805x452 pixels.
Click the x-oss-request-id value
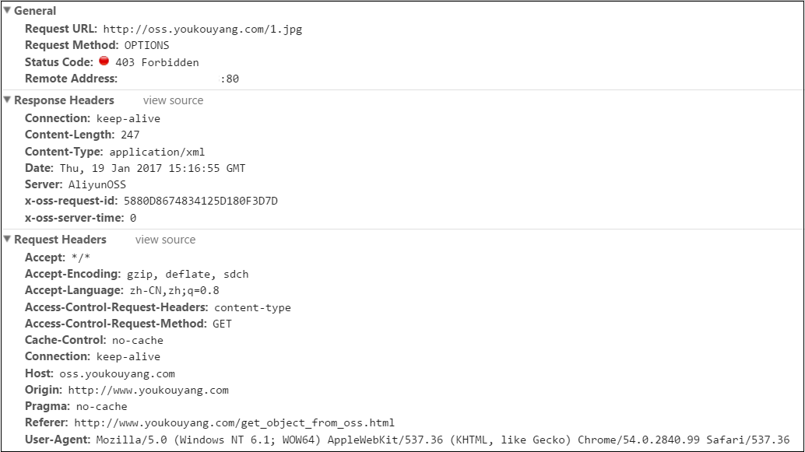[201, 201]
